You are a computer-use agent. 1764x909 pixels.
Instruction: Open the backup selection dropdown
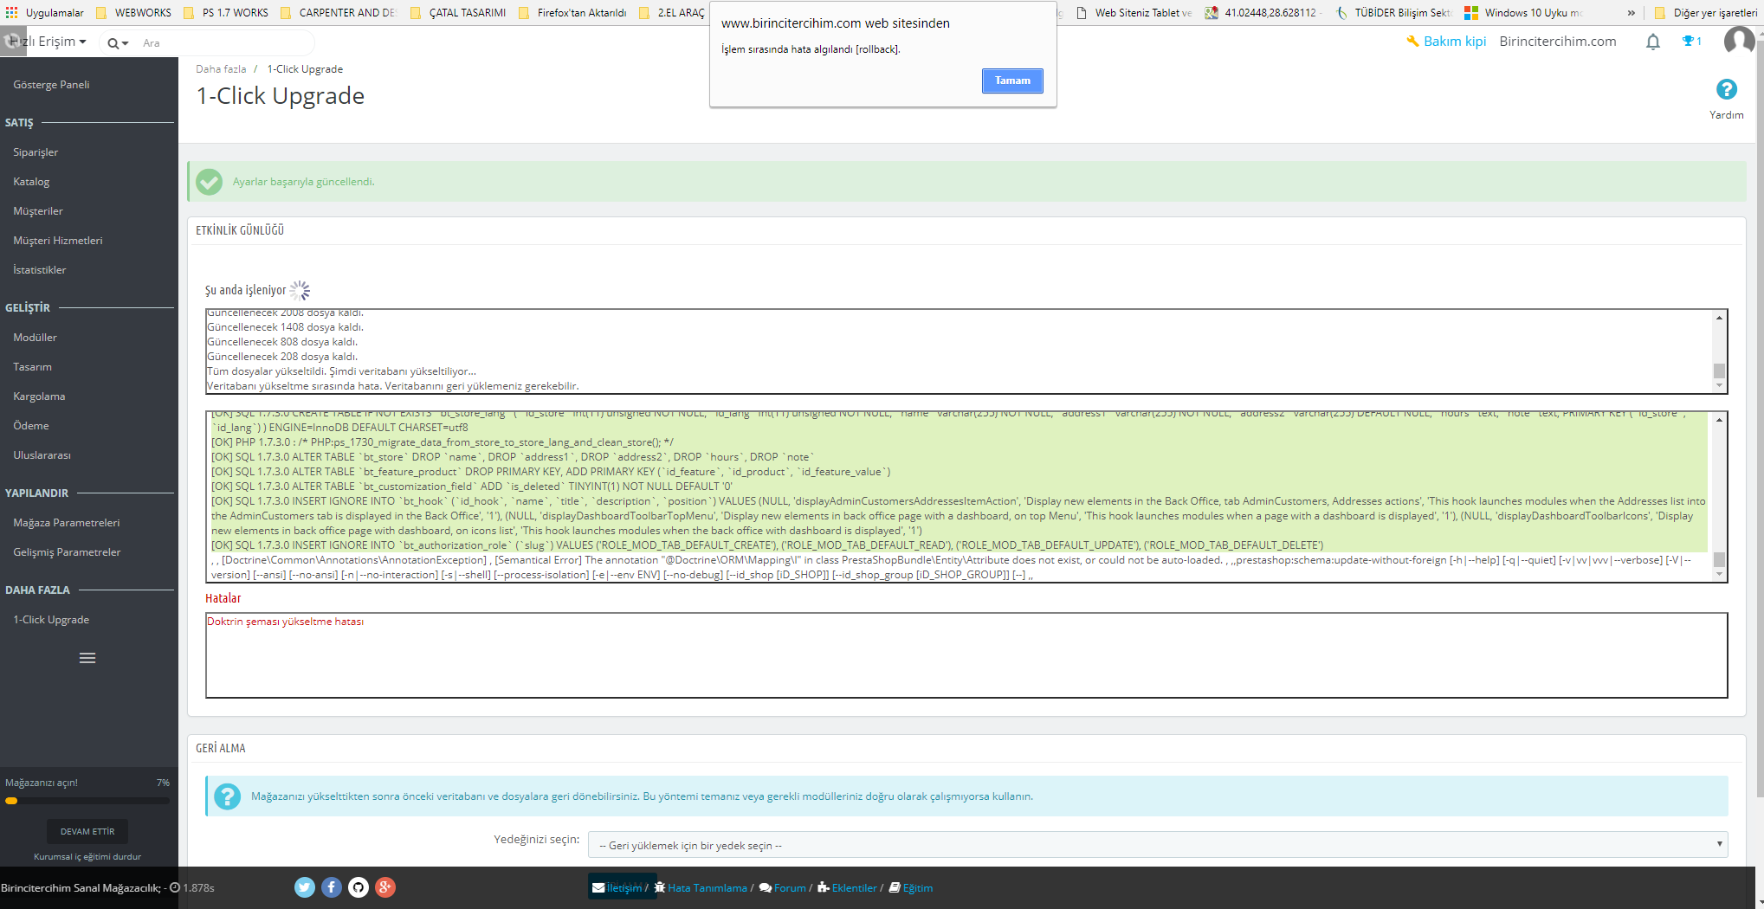pyautogui.click(x=1157, y=845)
